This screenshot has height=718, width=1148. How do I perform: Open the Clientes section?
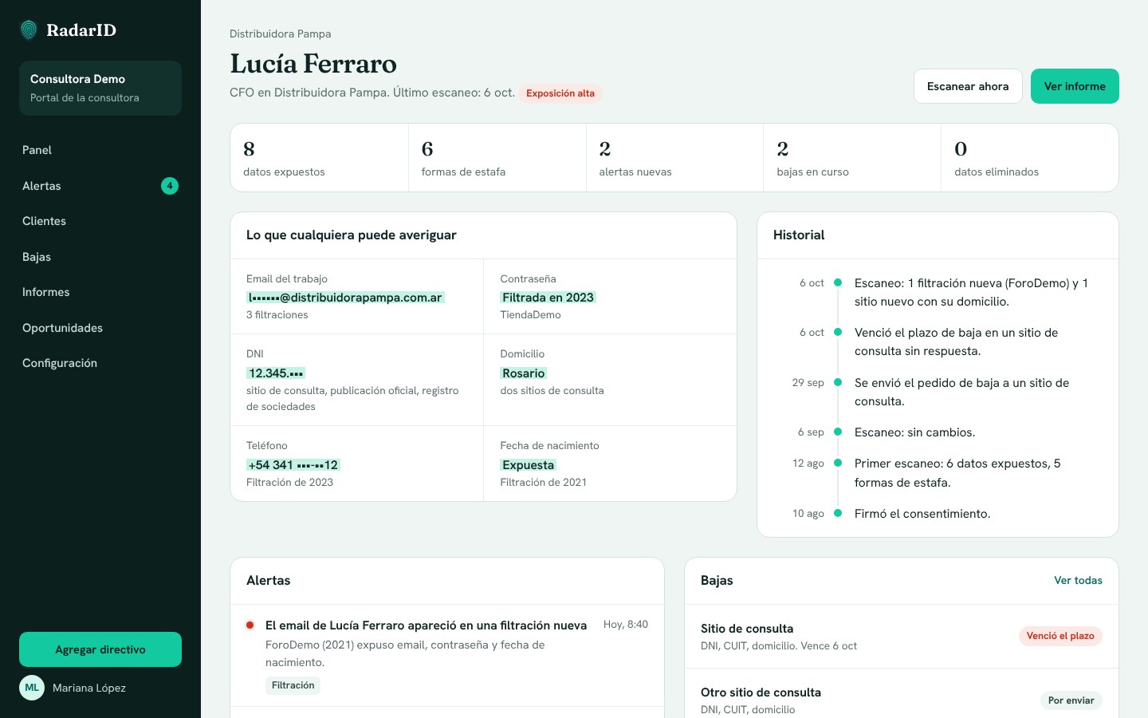pos(100,221)
